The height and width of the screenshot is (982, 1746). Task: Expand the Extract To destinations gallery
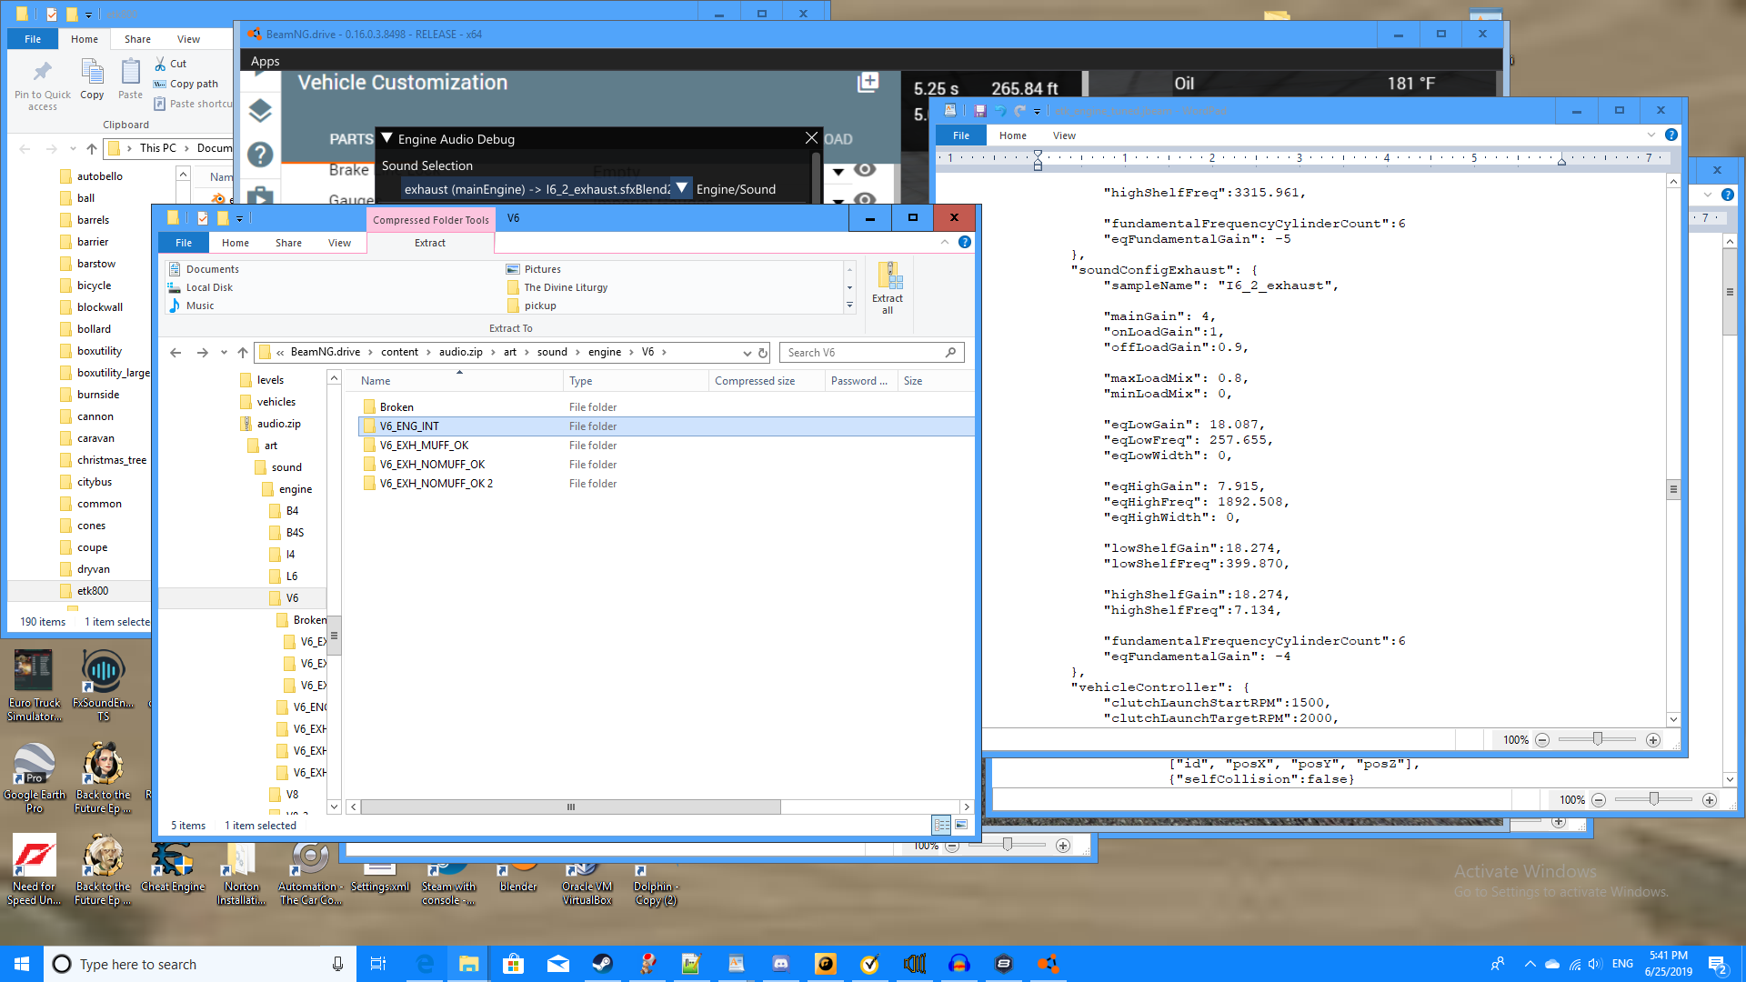pyautogui.click(x=849, y=306)
